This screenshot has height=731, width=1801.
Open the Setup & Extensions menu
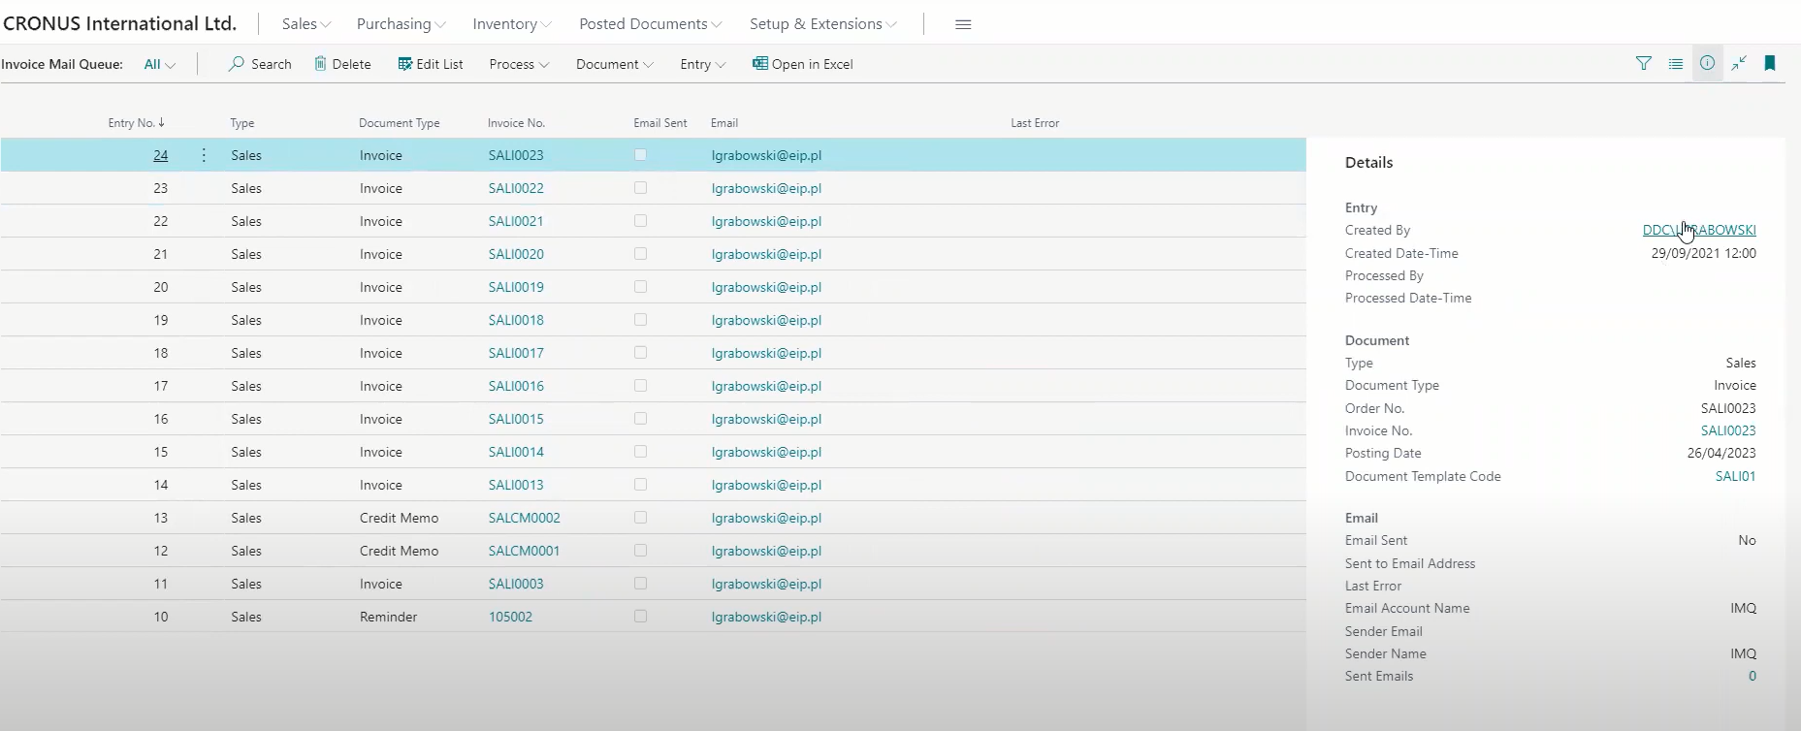tap(823, 24)
